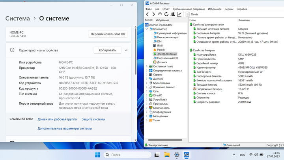
Task: Open Избранное menu in menu bar
Action: pyautogui.click(x=215, y=9)
